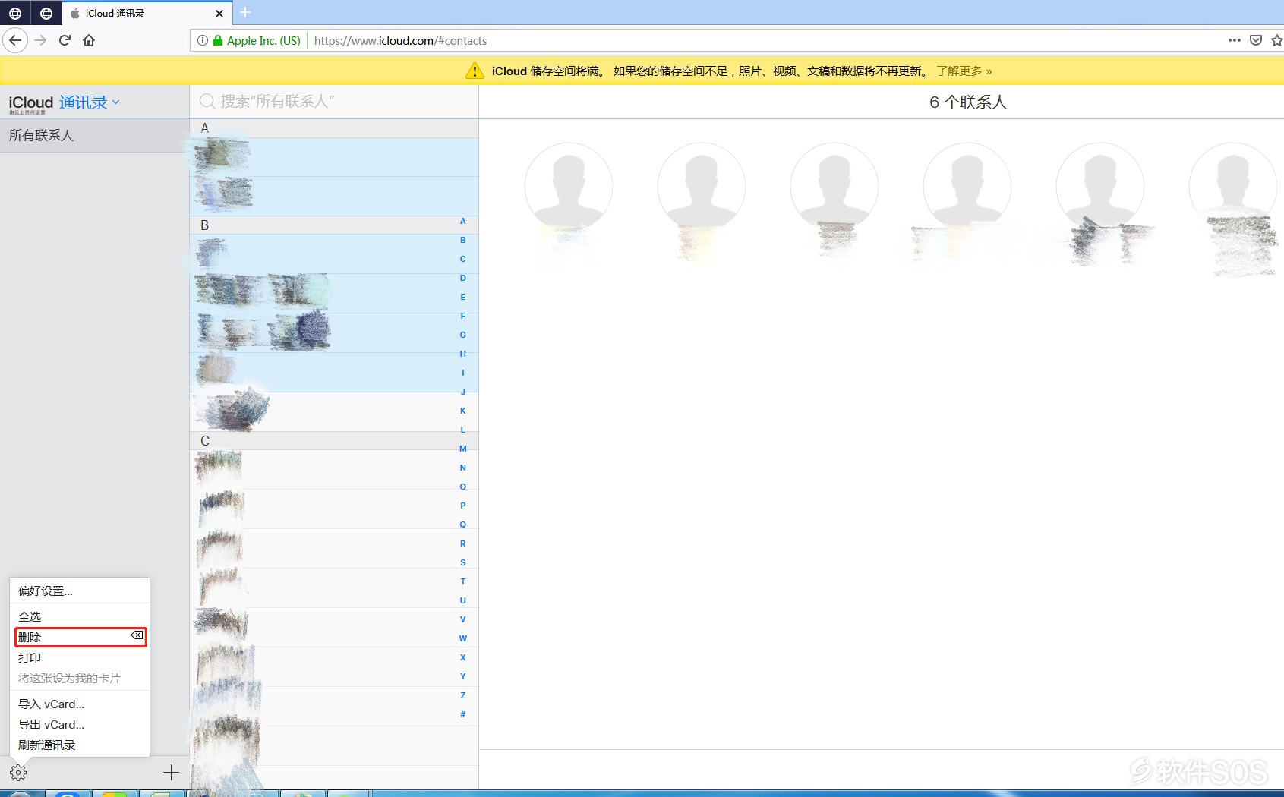
Task: Close the iCloud 通讯录 tab
Action: (219, 14)
